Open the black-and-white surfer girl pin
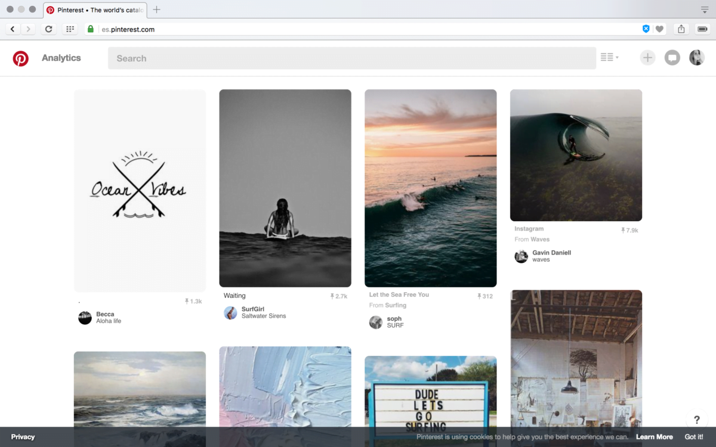This screenshot has height=447, width=716. pyautogui.click(x=285, y=188)
